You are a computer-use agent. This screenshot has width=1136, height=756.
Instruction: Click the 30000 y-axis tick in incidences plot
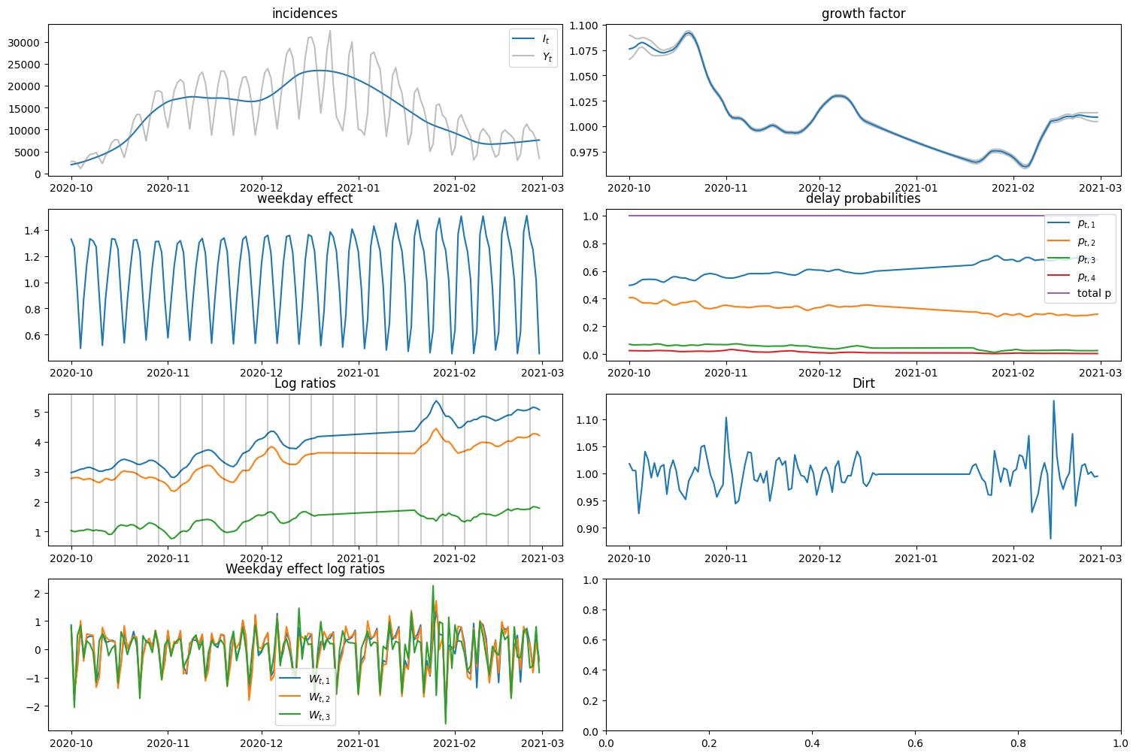(26, 43)
